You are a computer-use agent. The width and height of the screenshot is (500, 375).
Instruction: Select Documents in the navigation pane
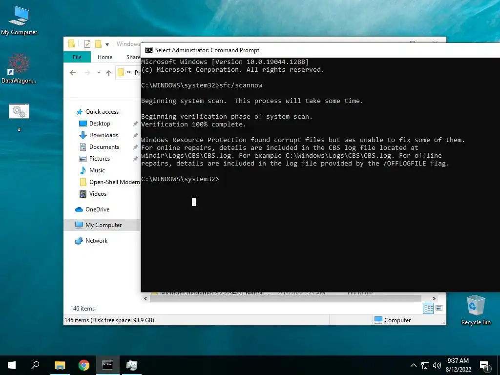[99, 147]
